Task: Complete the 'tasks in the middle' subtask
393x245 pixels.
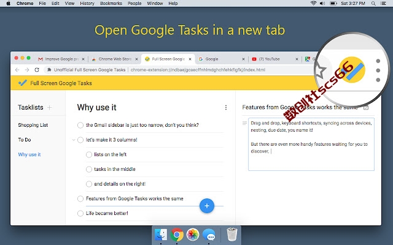Action: 88,169
